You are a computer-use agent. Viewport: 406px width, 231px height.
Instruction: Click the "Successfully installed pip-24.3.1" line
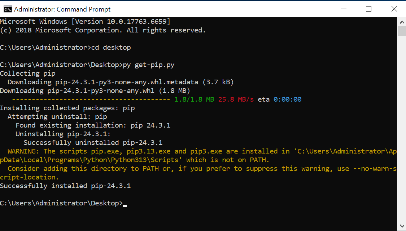(65, 186)
